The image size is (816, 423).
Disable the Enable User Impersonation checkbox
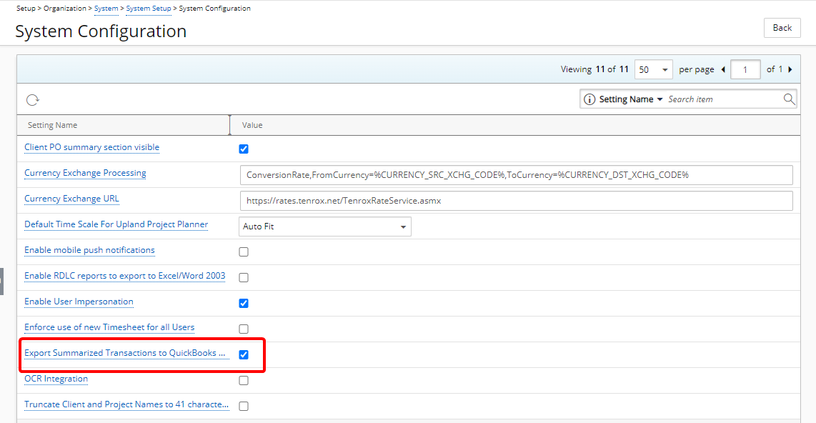click(244, 303)
